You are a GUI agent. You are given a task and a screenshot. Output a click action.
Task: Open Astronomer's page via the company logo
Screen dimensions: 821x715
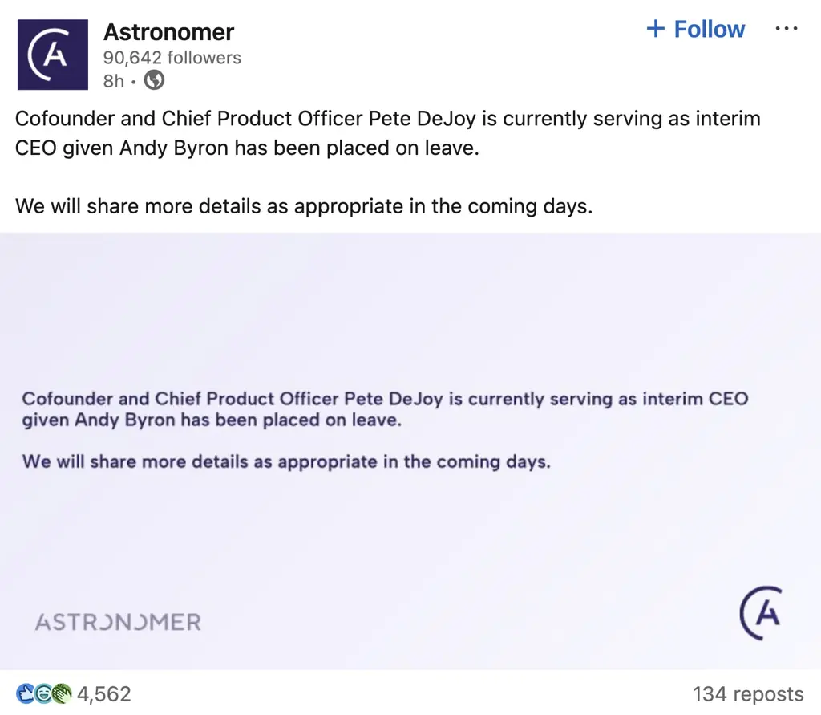52,53
